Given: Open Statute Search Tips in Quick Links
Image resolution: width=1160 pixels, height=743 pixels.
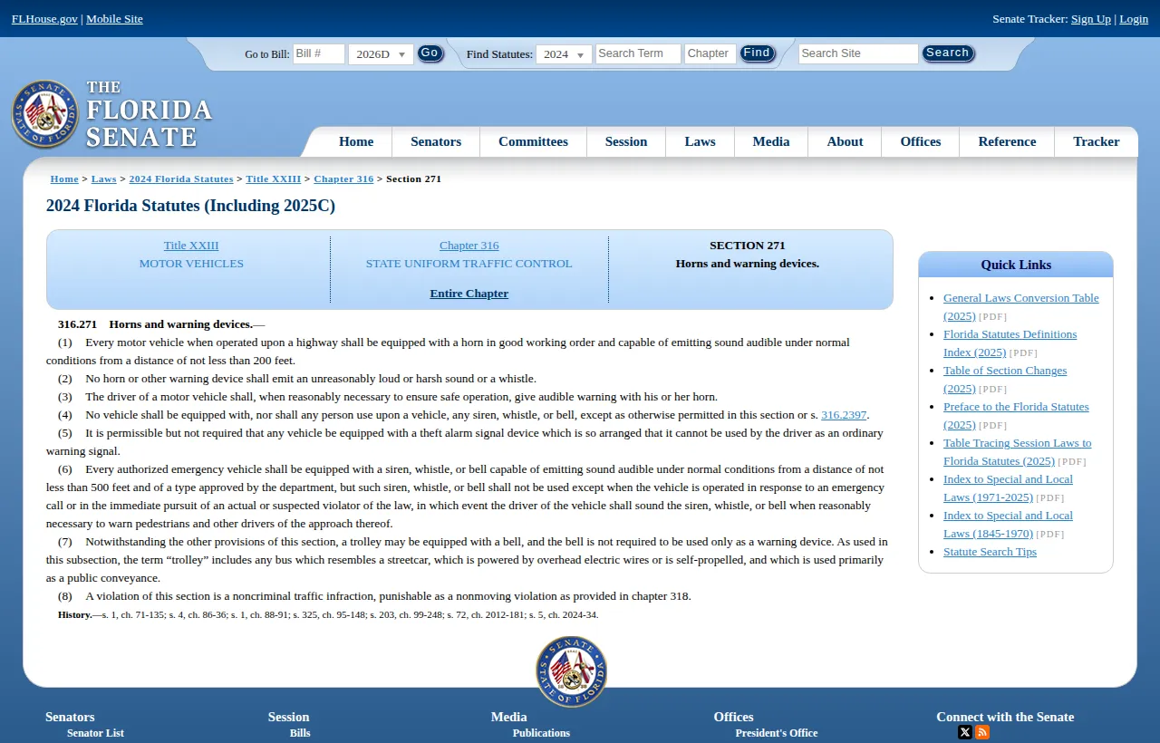Looking at the screenshot, I should pos(990,551).
